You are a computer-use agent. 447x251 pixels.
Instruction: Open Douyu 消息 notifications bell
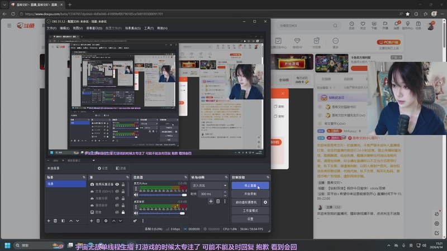coord(396,25)
